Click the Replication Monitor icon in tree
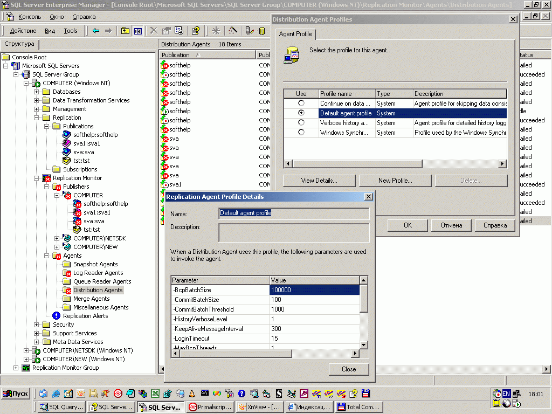This screenshot has width=552, height=414. pyautogui.click(x=46, y=178)
